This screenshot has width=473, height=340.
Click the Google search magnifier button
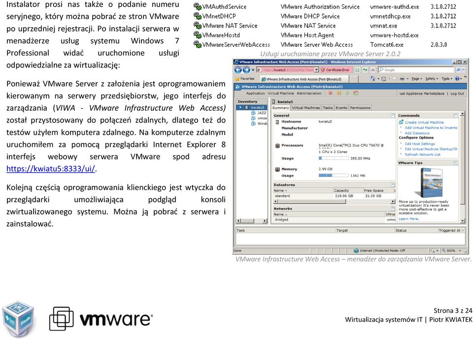point(459,70)
